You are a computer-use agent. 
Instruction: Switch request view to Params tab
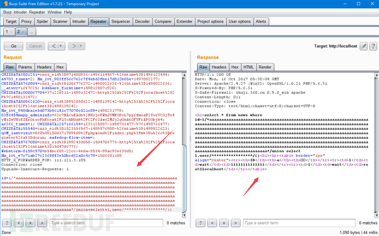(x=25, y=67)
